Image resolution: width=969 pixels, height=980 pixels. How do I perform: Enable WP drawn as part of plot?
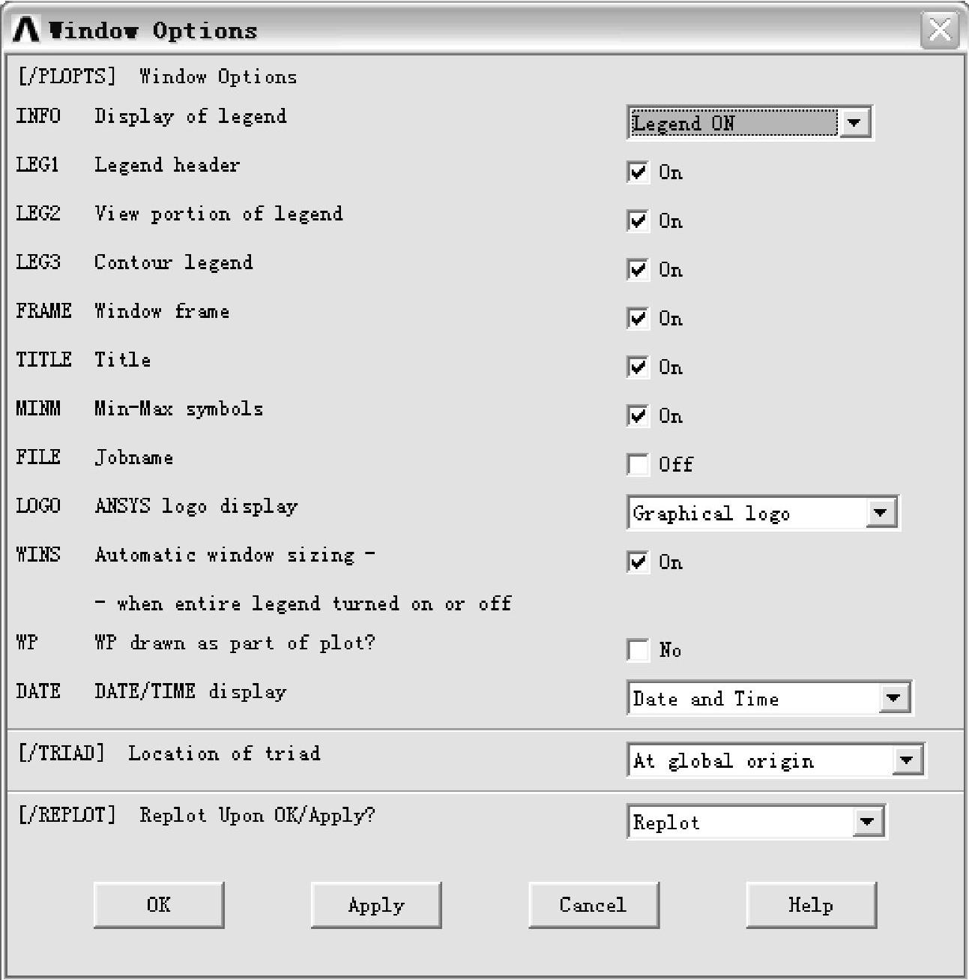point(638,649)
